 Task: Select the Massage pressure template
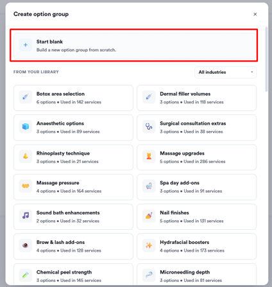click(x=73, y=187)
